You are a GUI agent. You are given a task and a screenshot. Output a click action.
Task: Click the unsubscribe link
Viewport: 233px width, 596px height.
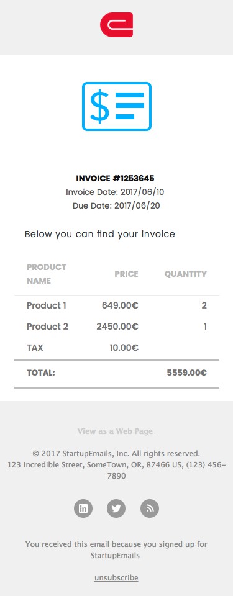[116, 578]
